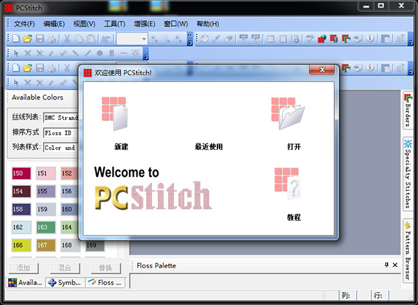Pin the Floss Palette panel
This screenshot has width=418, height=305.
click(387, 265)
